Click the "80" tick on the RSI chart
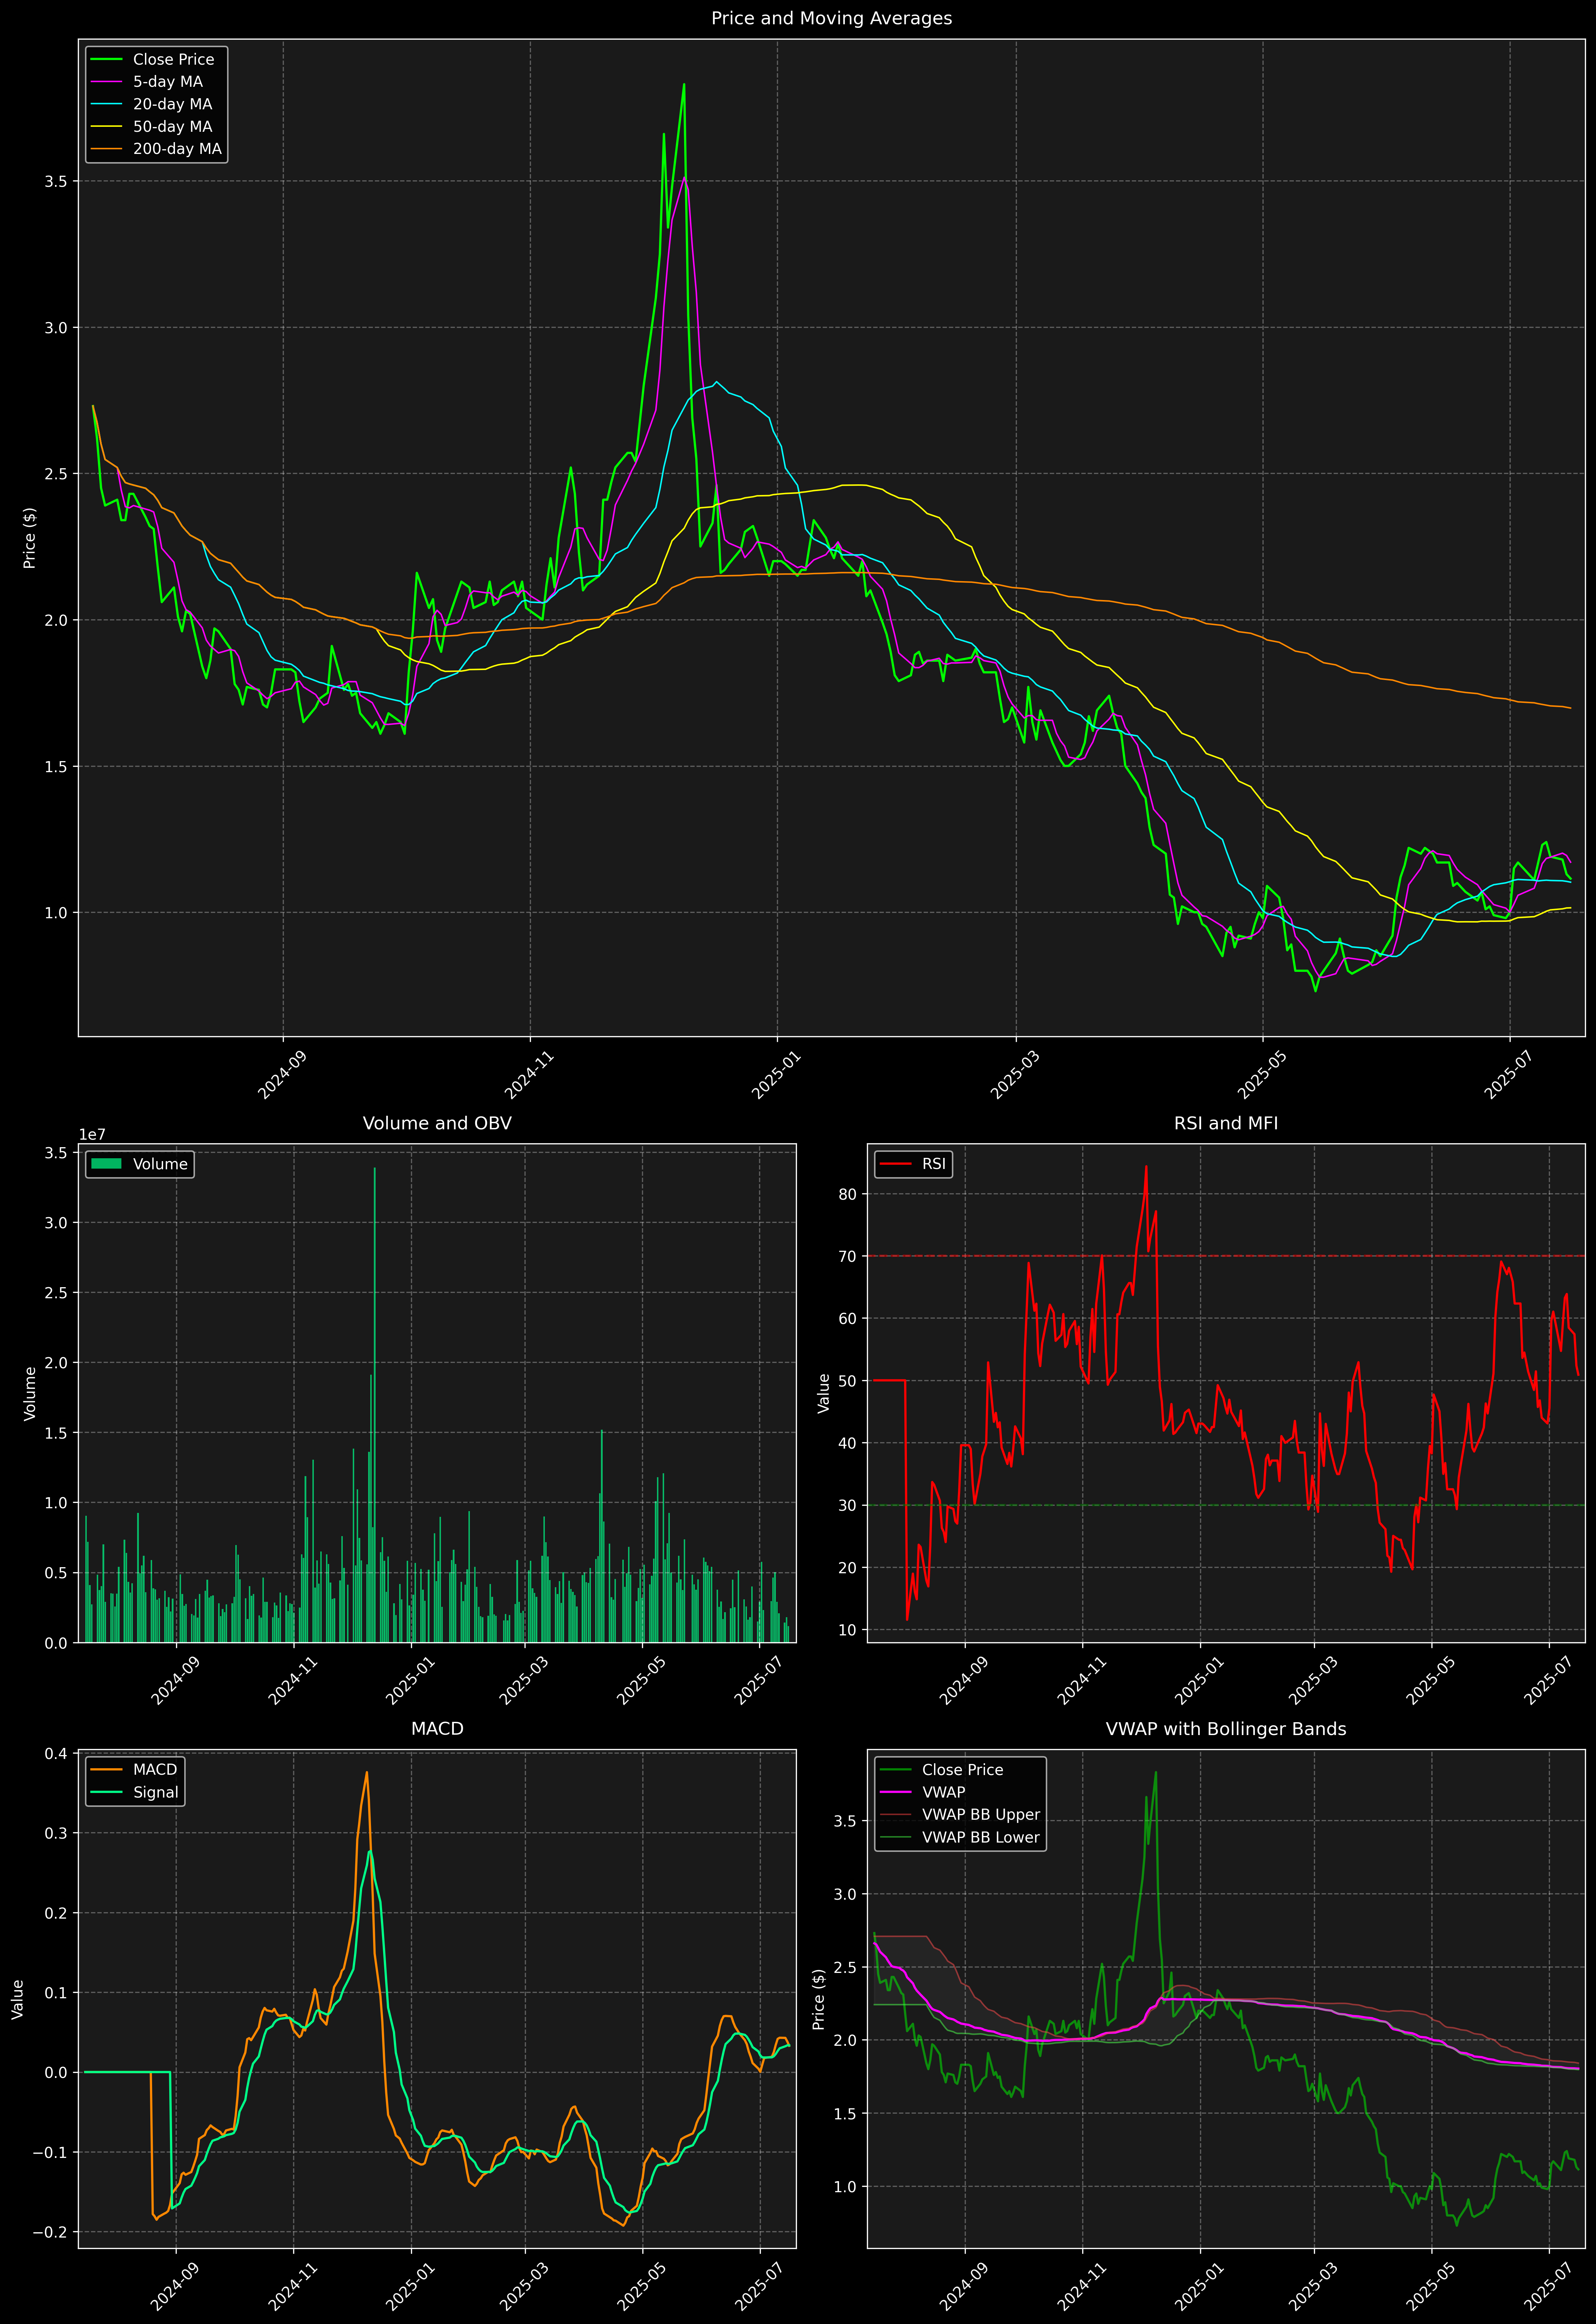The image size is (1596, 2324). (x=848, y=1194)
